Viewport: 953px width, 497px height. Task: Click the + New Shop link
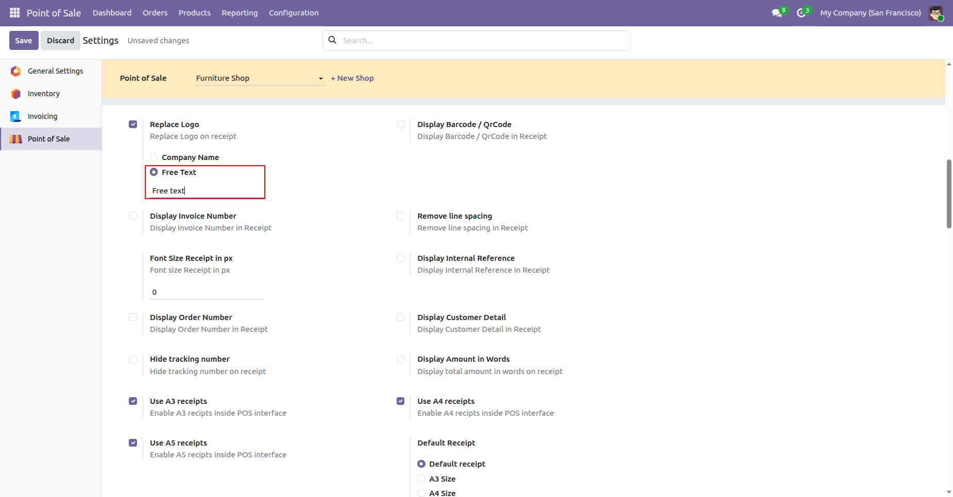pyautogui.click(x=352, y=78)
